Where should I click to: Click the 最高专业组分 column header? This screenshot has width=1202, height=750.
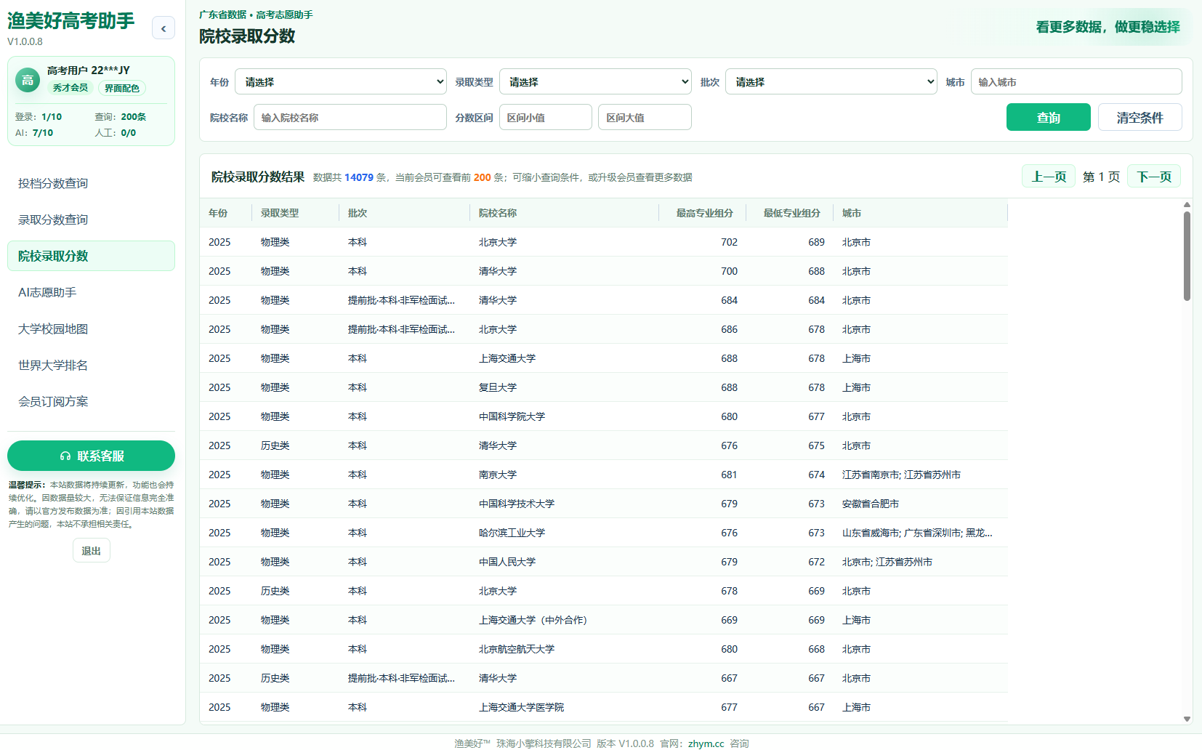pyautogui.click(x=704, y=213)
